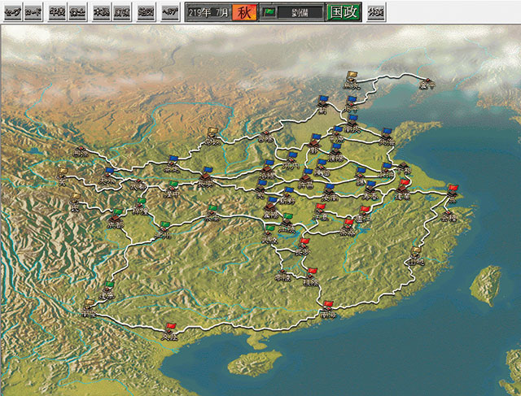Select the yellow-flag city in the far southwest

[89, 309]
